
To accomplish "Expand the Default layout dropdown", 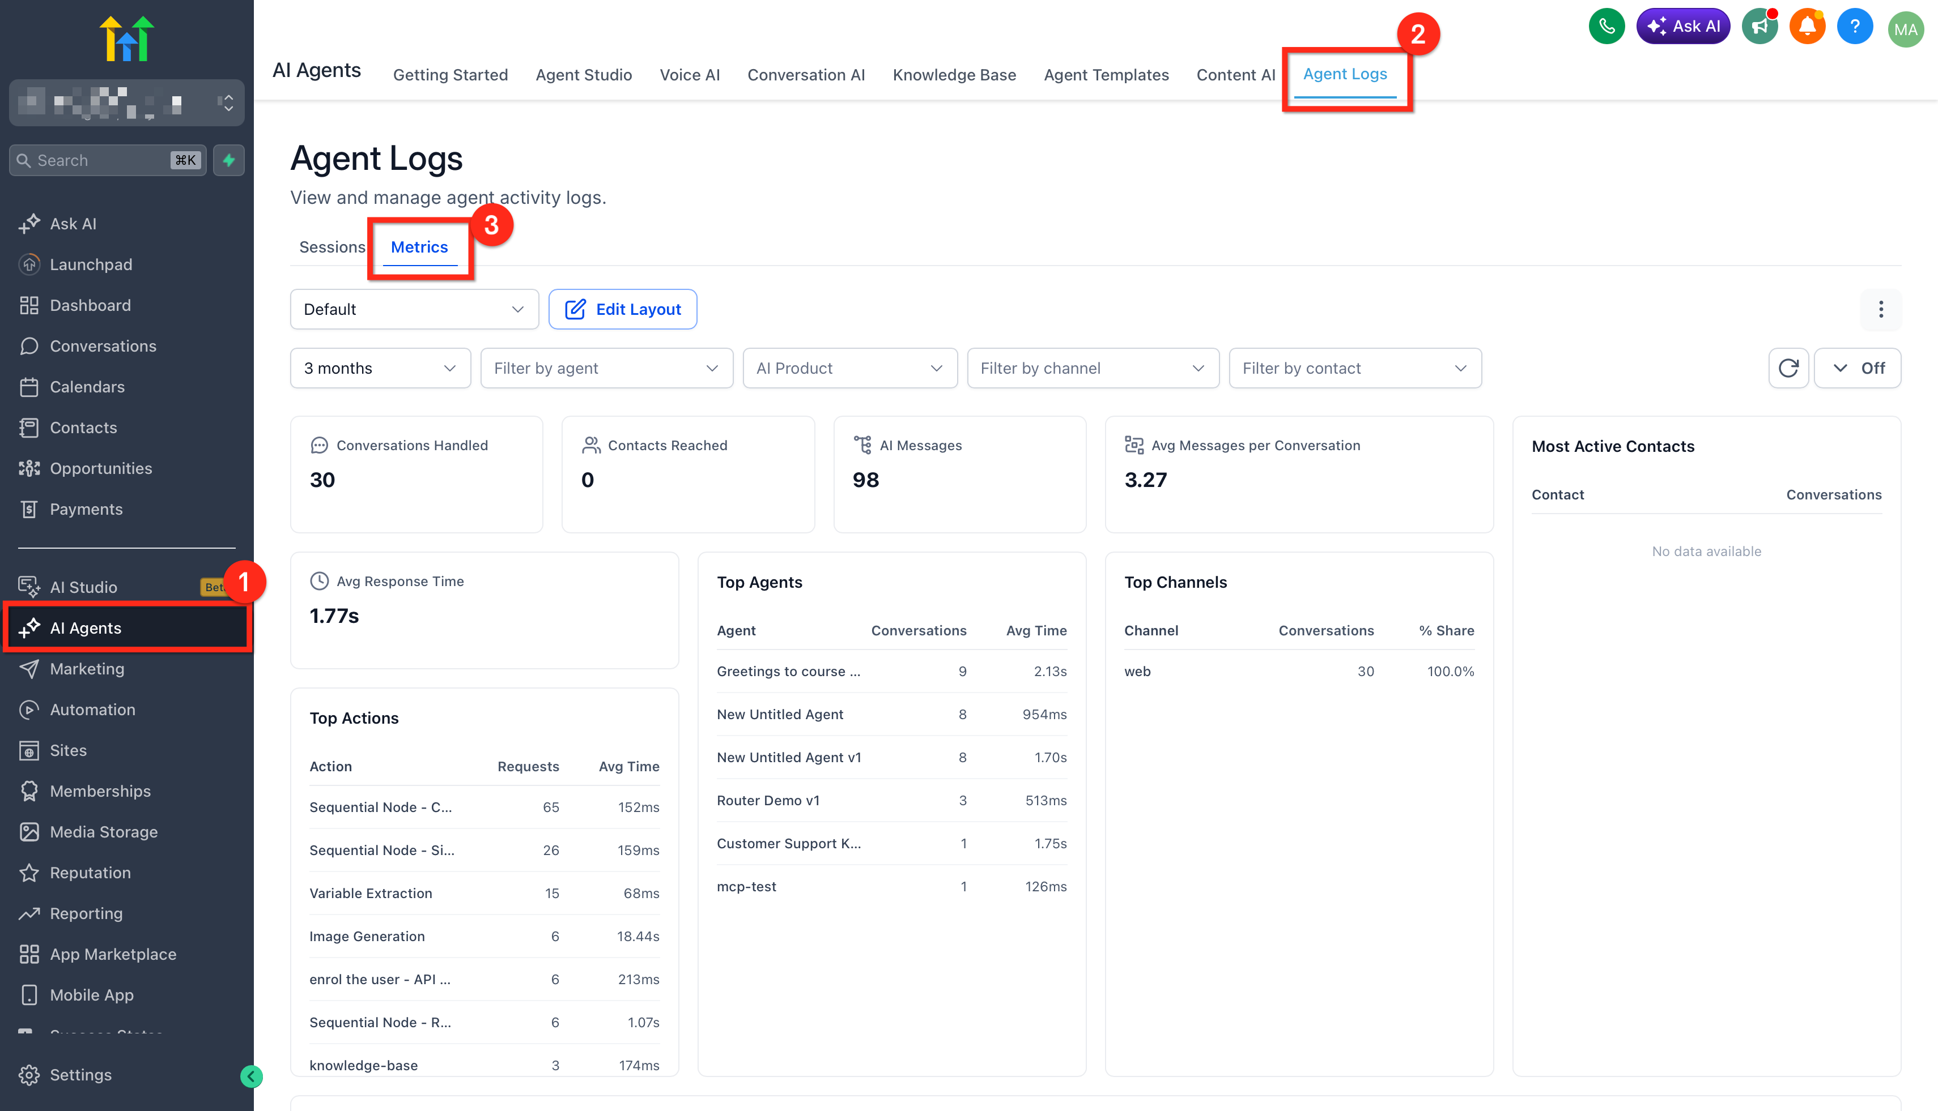I will click(414, 309).
